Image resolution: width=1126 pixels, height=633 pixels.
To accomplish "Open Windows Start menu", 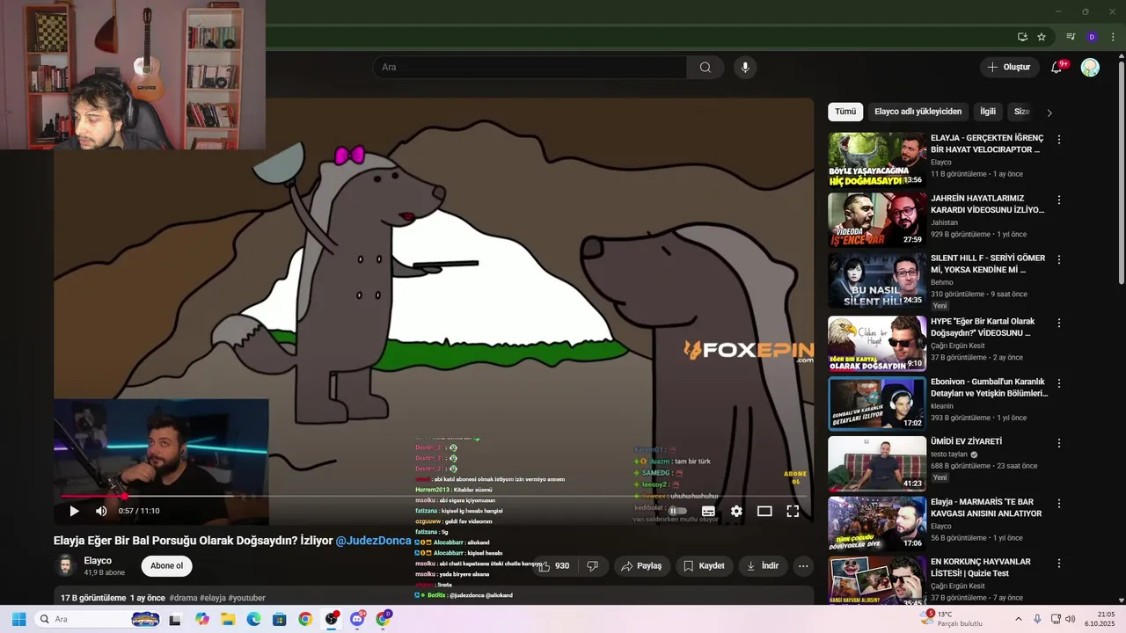I will 18,619.
